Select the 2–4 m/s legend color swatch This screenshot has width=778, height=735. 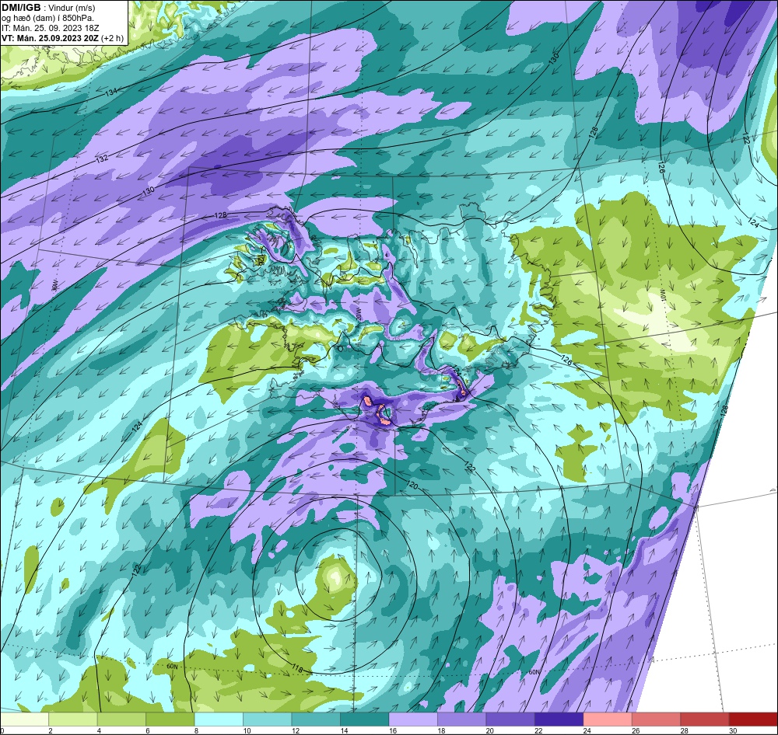(x=73, y=719)
